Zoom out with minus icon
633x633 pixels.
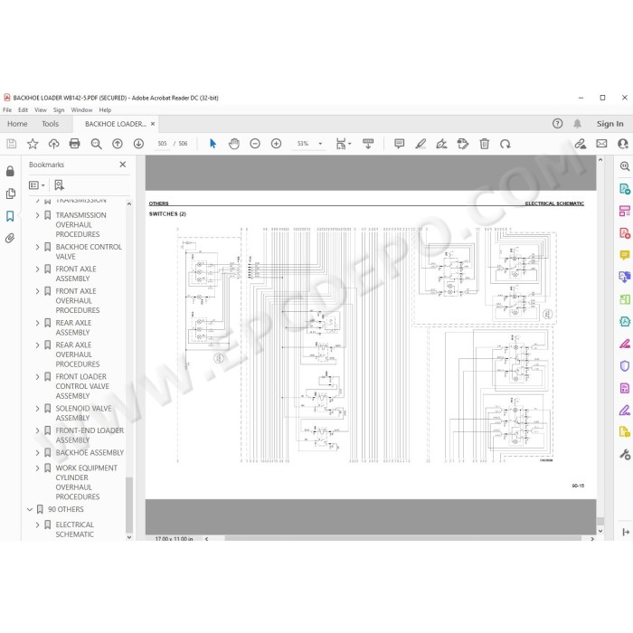pos(255,144)
